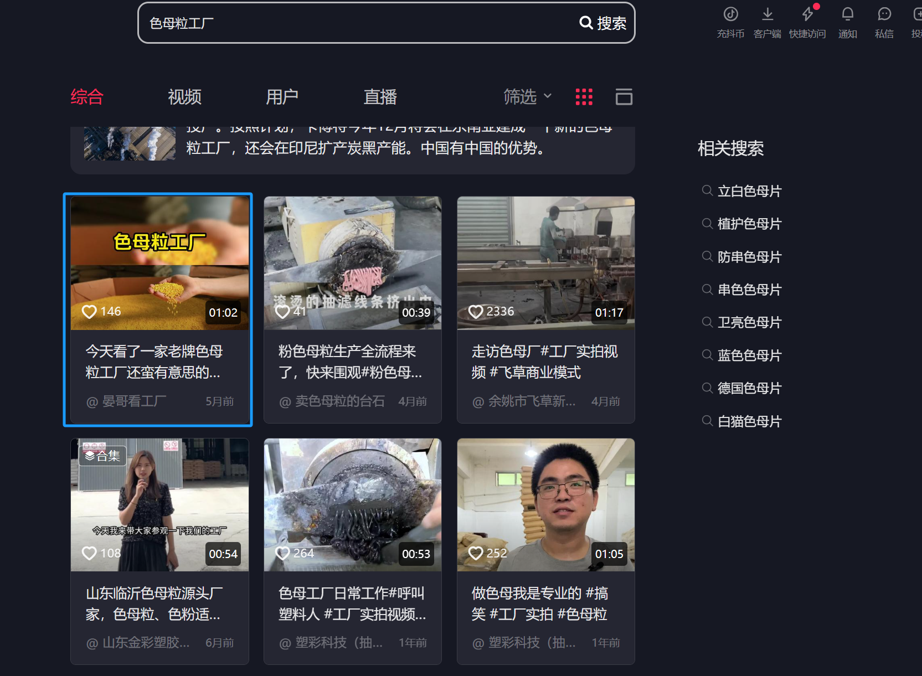
Task: Click magnifier icon beside 卫亮色母片
Action: click(707, 322)
